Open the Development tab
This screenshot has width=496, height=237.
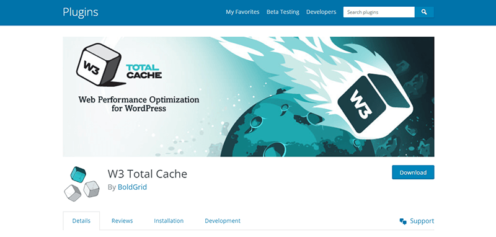click(223, 221)
